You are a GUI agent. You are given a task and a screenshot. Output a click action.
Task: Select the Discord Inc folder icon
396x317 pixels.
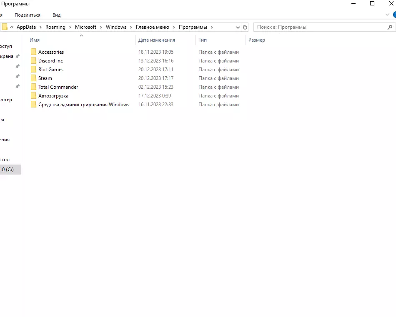click(33, 60)
